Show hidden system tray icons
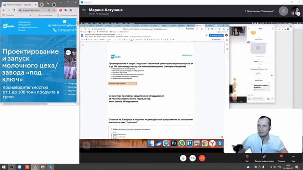The image size is (303, 170). coord(244,167)
